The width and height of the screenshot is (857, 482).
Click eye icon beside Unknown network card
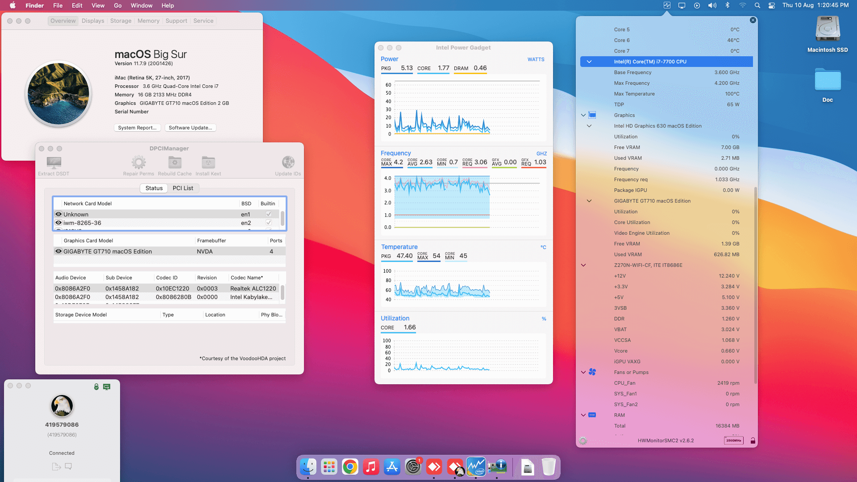58,214
